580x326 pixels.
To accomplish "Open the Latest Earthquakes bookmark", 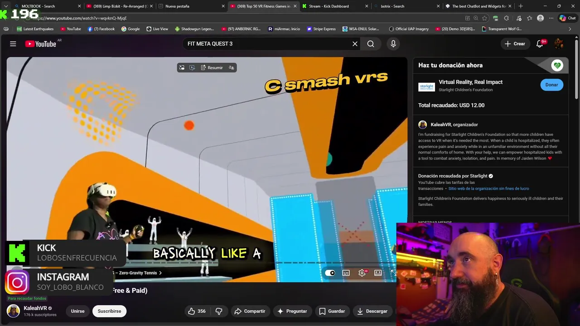I will pyautogui.click(x=35, y=29).
